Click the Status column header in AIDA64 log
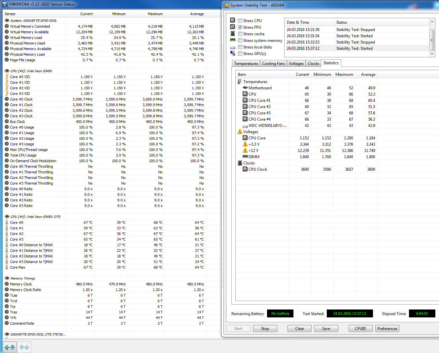The width and height of the screenshot is (439, 353). (382, 22)
